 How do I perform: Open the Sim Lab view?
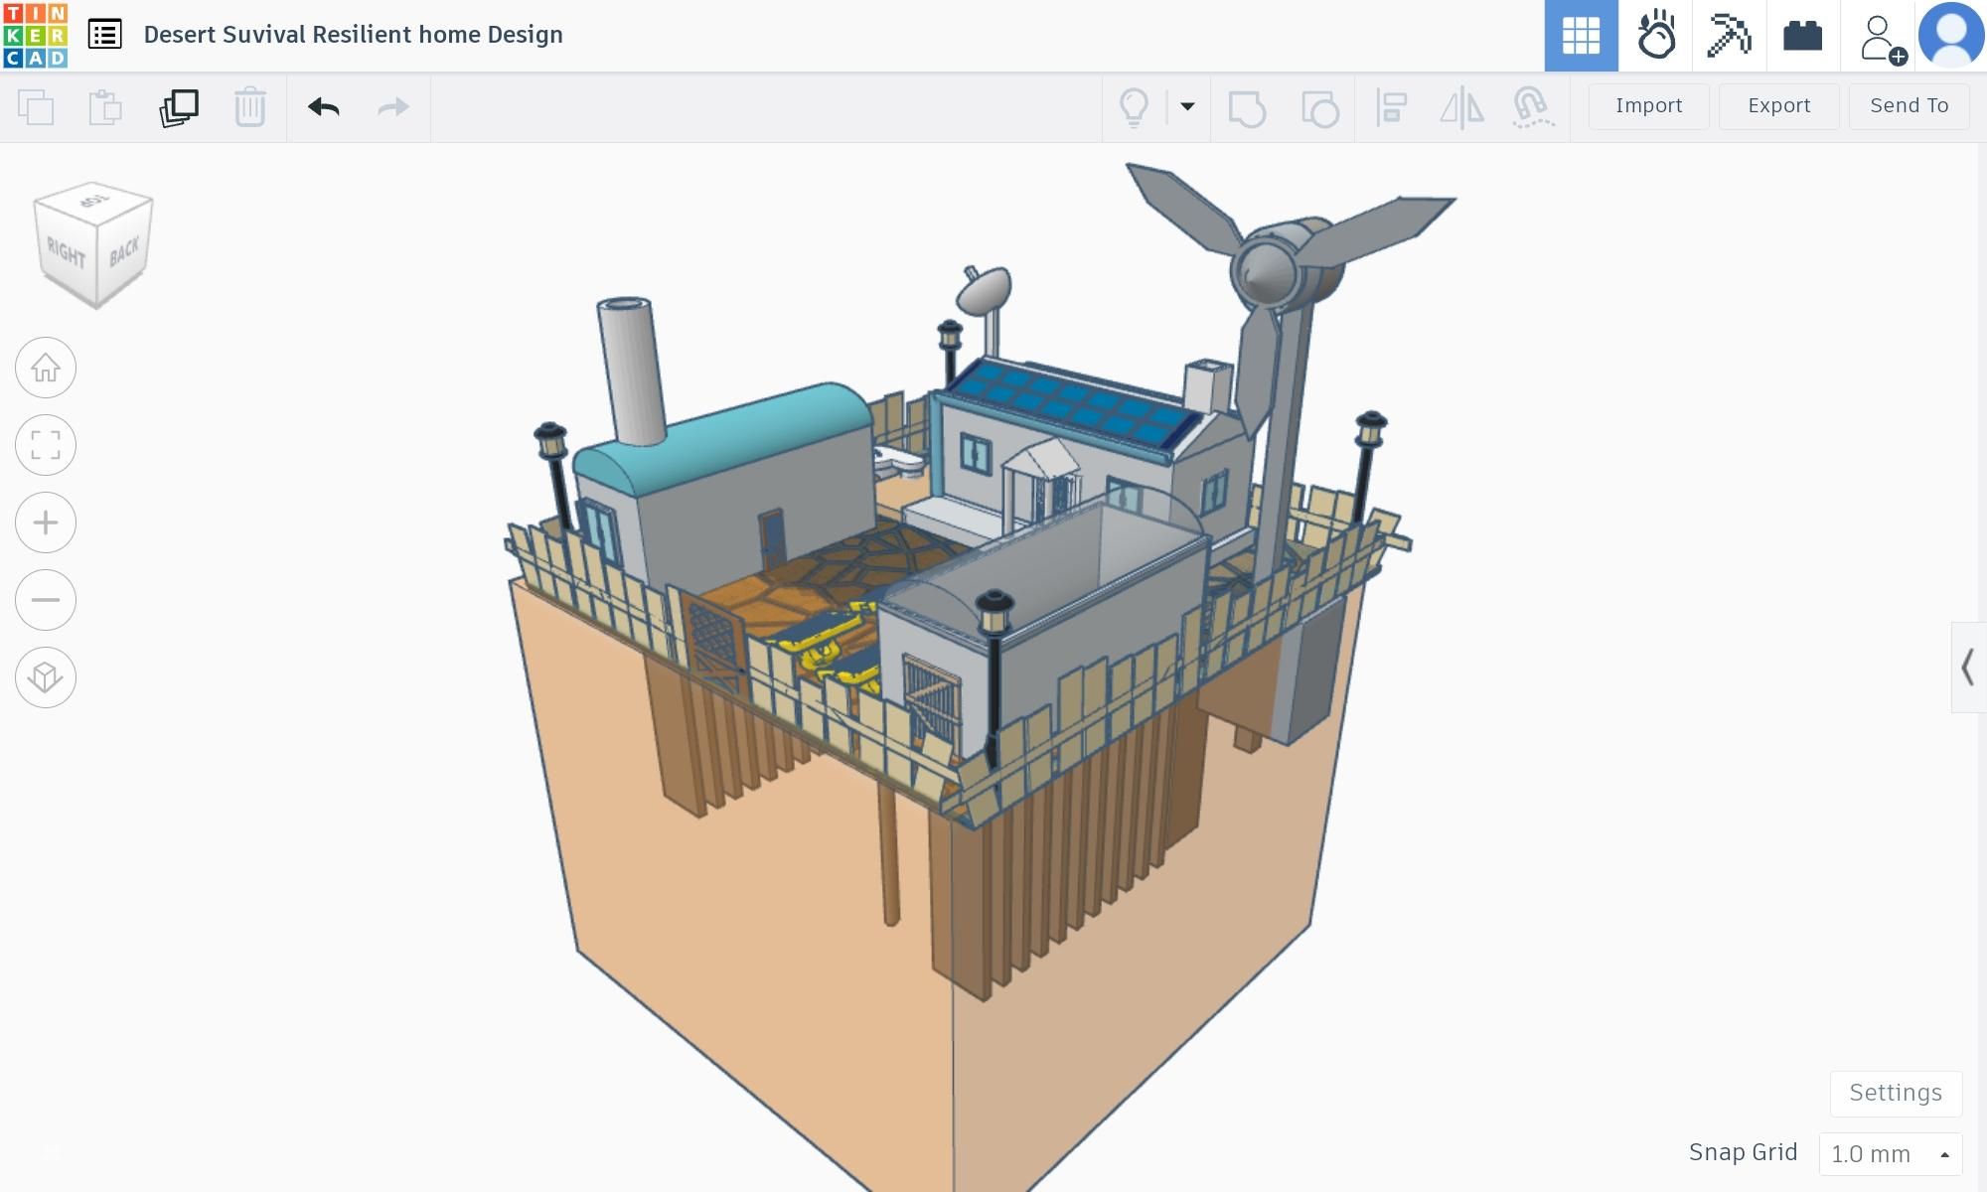1655,36
